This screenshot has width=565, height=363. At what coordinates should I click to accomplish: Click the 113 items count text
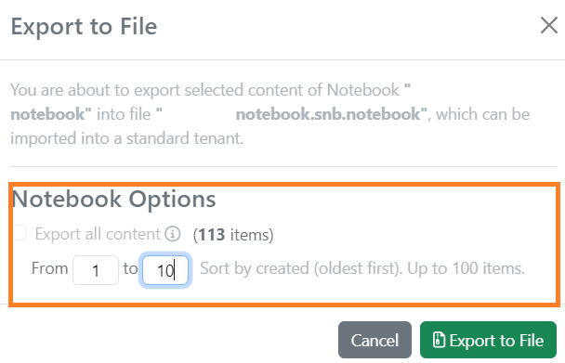pos(233,235)
